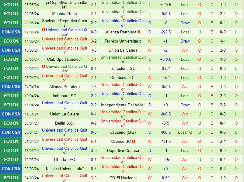
Task: Click the date 23/05/24
Action: click(x=32, y=14)
